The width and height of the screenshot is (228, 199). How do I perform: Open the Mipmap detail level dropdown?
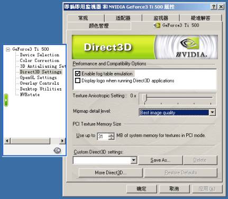(212, 112)
